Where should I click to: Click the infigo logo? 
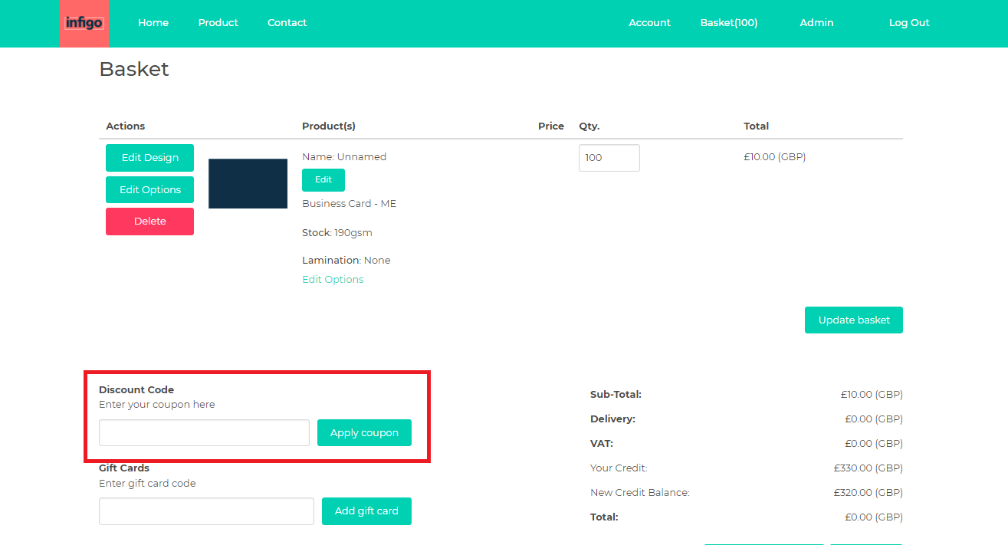click(x=84, y=23)
